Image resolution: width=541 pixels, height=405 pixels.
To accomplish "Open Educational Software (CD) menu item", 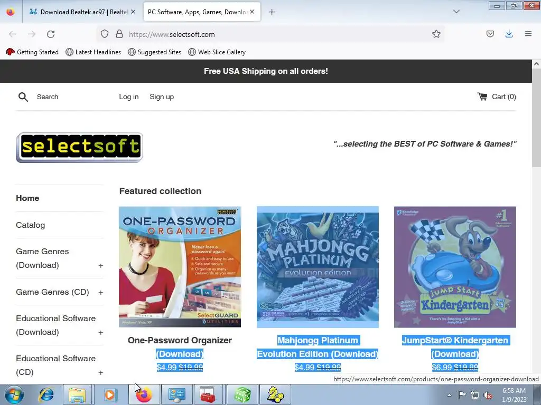I will (55, 365).
